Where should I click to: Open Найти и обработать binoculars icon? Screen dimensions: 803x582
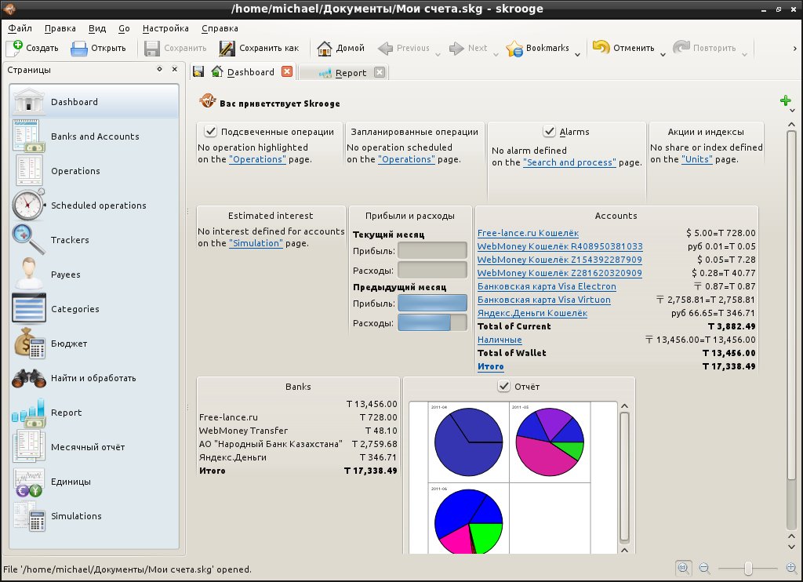pyautogui.click(x=29, y=378)
